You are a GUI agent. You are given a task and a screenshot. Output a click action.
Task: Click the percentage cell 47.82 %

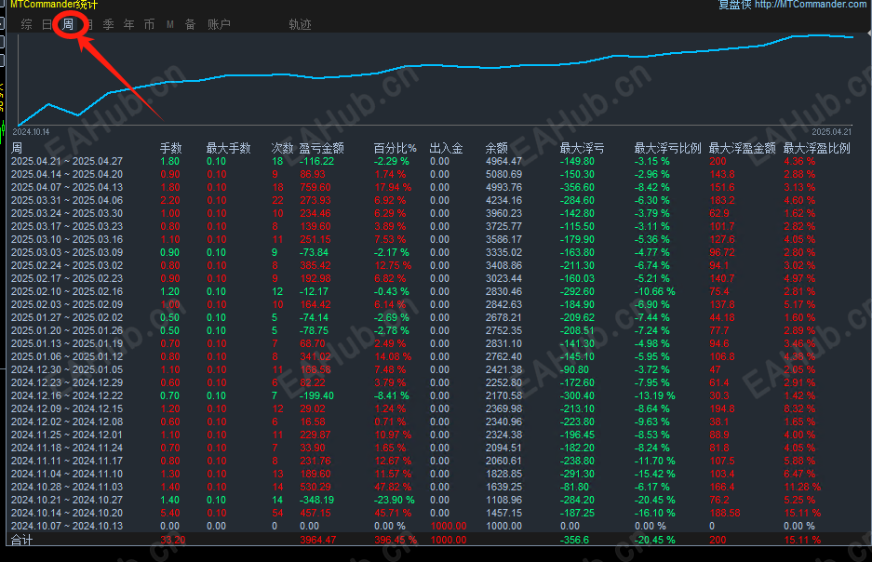click(393, 487)
